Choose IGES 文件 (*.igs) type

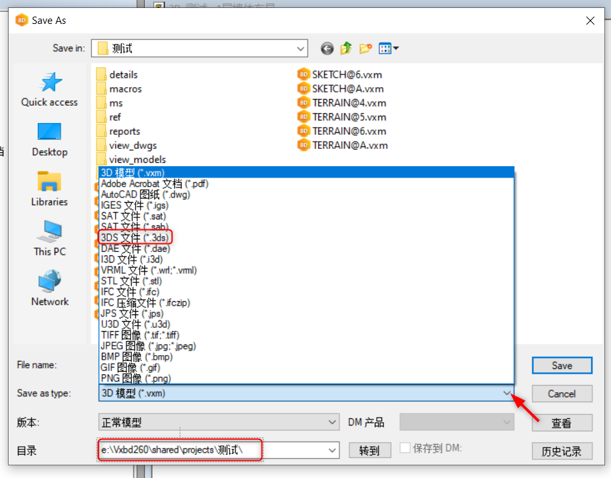point(306,205)
